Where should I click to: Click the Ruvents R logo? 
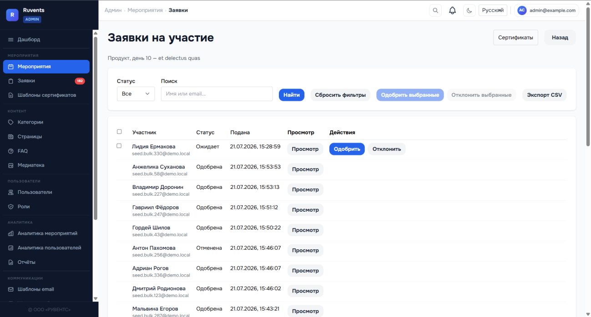(12, 15)
